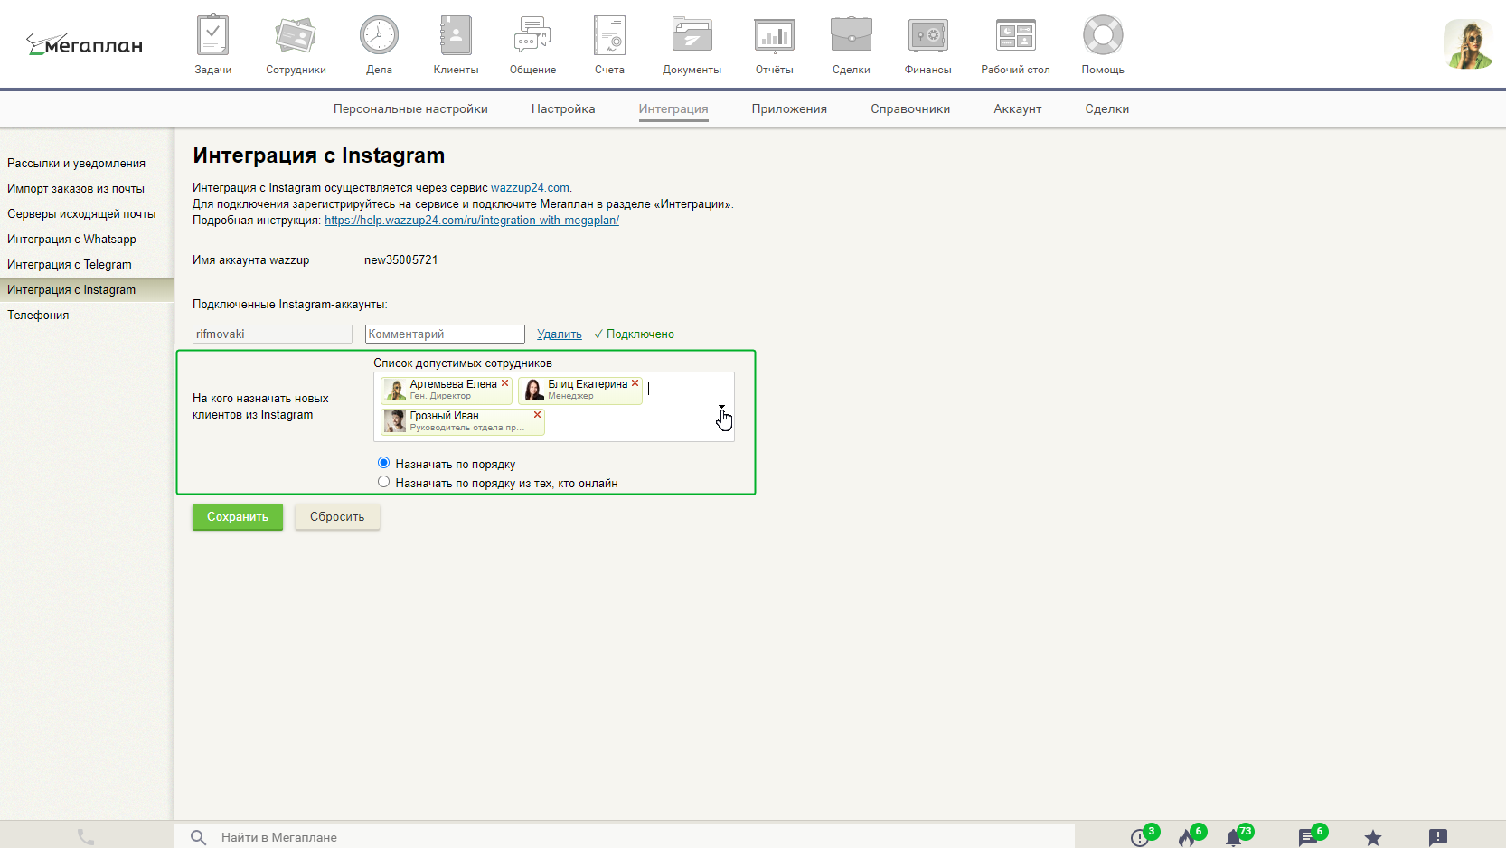The image size is (1506, 848).
Task: Remove Блиц Екатерина from employee list
Action: [635, 383]
